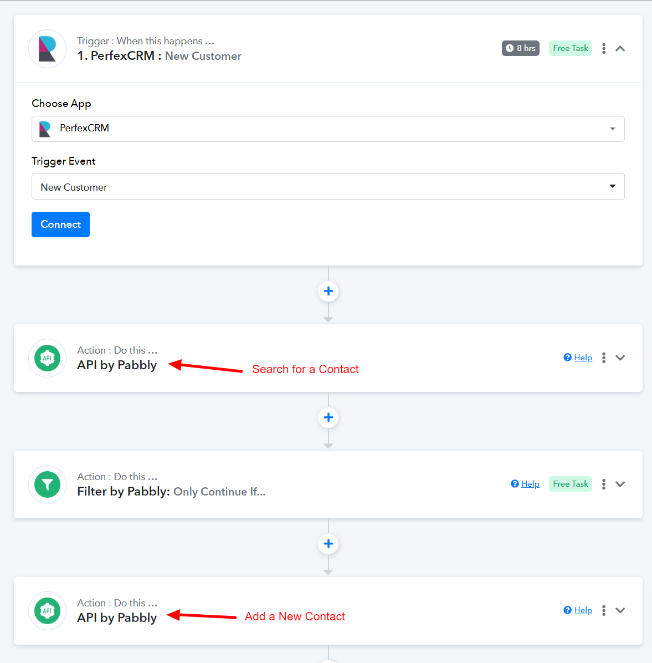Open three-dot menu of Search for a Contact step
The image size is (652, 663).
tap(603, 358)
